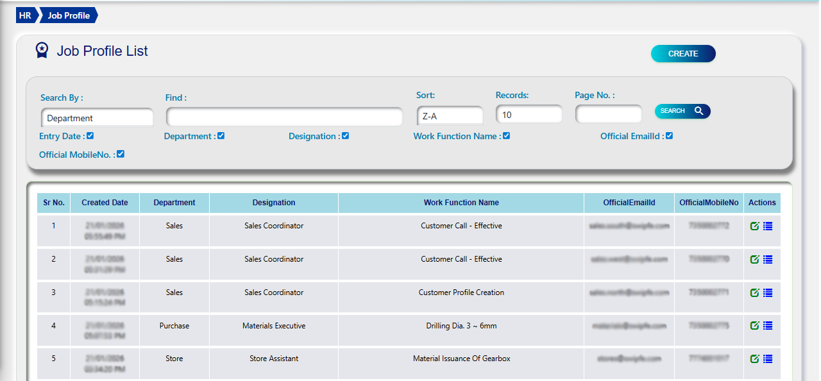Open list details icon for first row

pyautogui.click(x=768, y=226)
